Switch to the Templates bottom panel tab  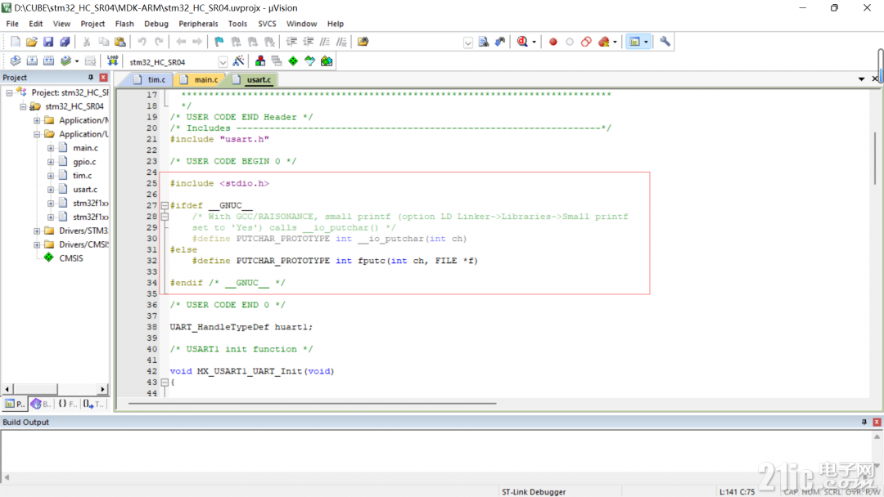click(93, 404)
